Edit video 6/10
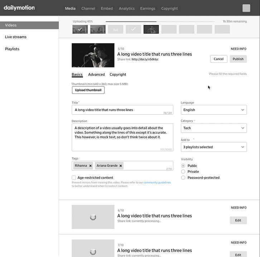Viewport: 260px width, 257px height. click(238, 220)
